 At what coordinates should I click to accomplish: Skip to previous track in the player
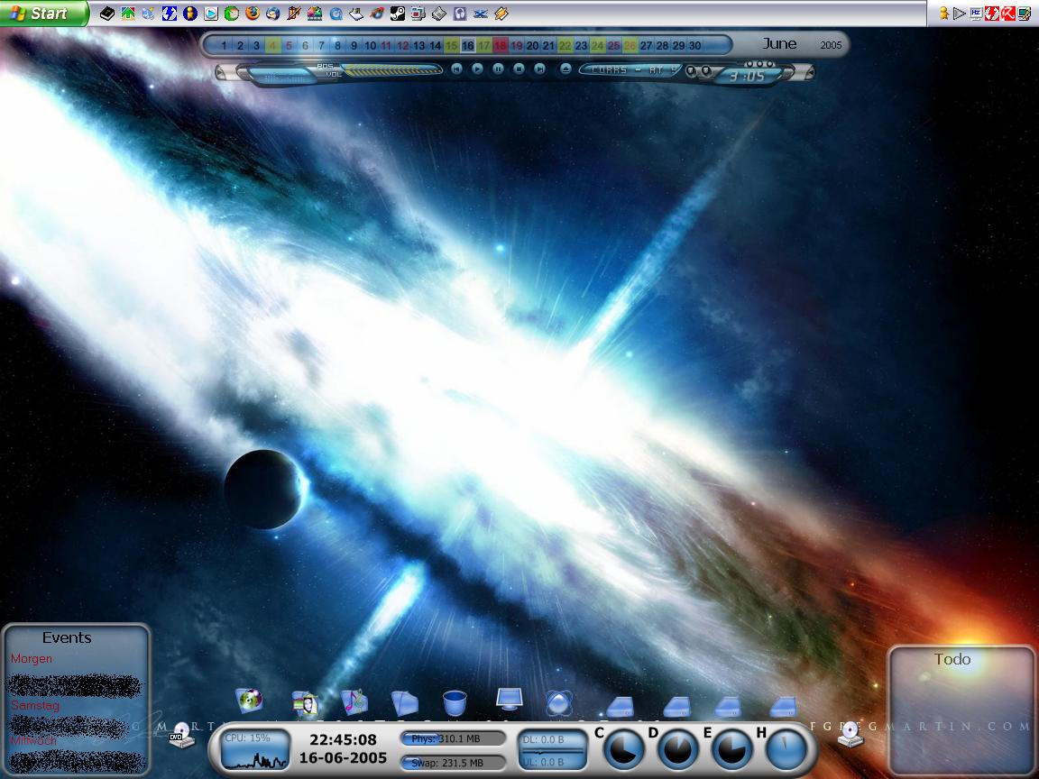[456, 69]
